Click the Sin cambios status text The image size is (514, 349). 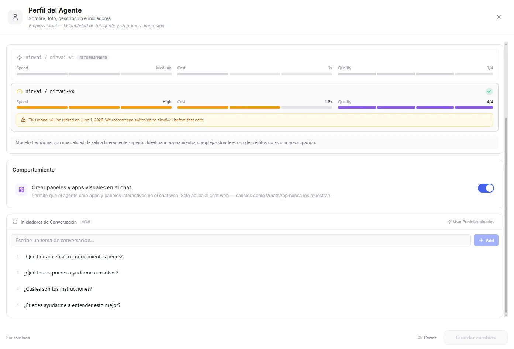(18, 338)
